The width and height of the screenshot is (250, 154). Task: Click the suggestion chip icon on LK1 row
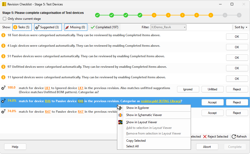click(3, 88)
